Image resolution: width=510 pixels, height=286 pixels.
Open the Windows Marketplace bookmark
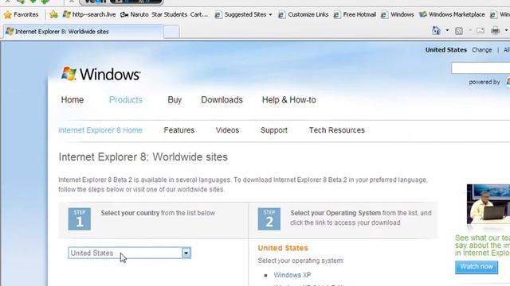[x=452, y=14]
